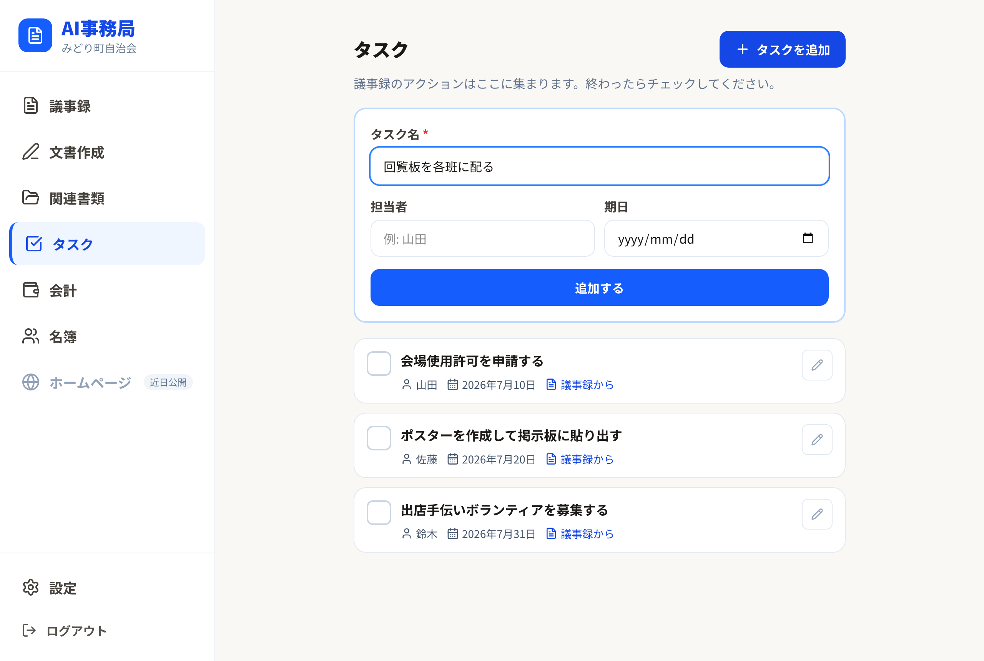This screenshot has width=984, height=661.
Task: Click the assignee name 佐藤
Action: (x=426, y=460)
